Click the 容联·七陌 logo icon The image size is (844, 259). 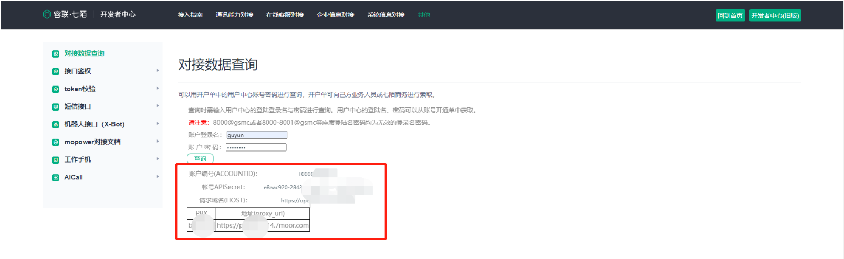tap(47, 15)
